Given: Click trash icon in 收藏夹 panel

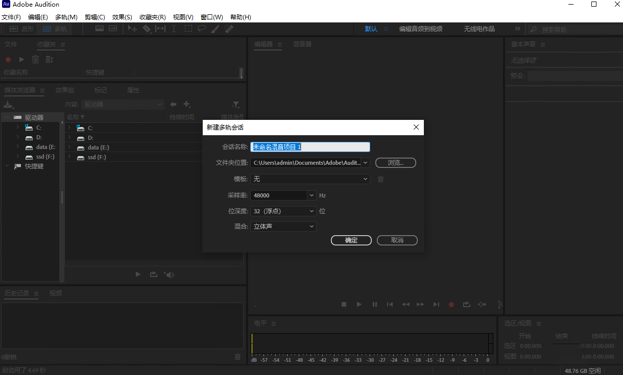Looking at the screenshot, I should pyautogui.click(x=35, y=60).
